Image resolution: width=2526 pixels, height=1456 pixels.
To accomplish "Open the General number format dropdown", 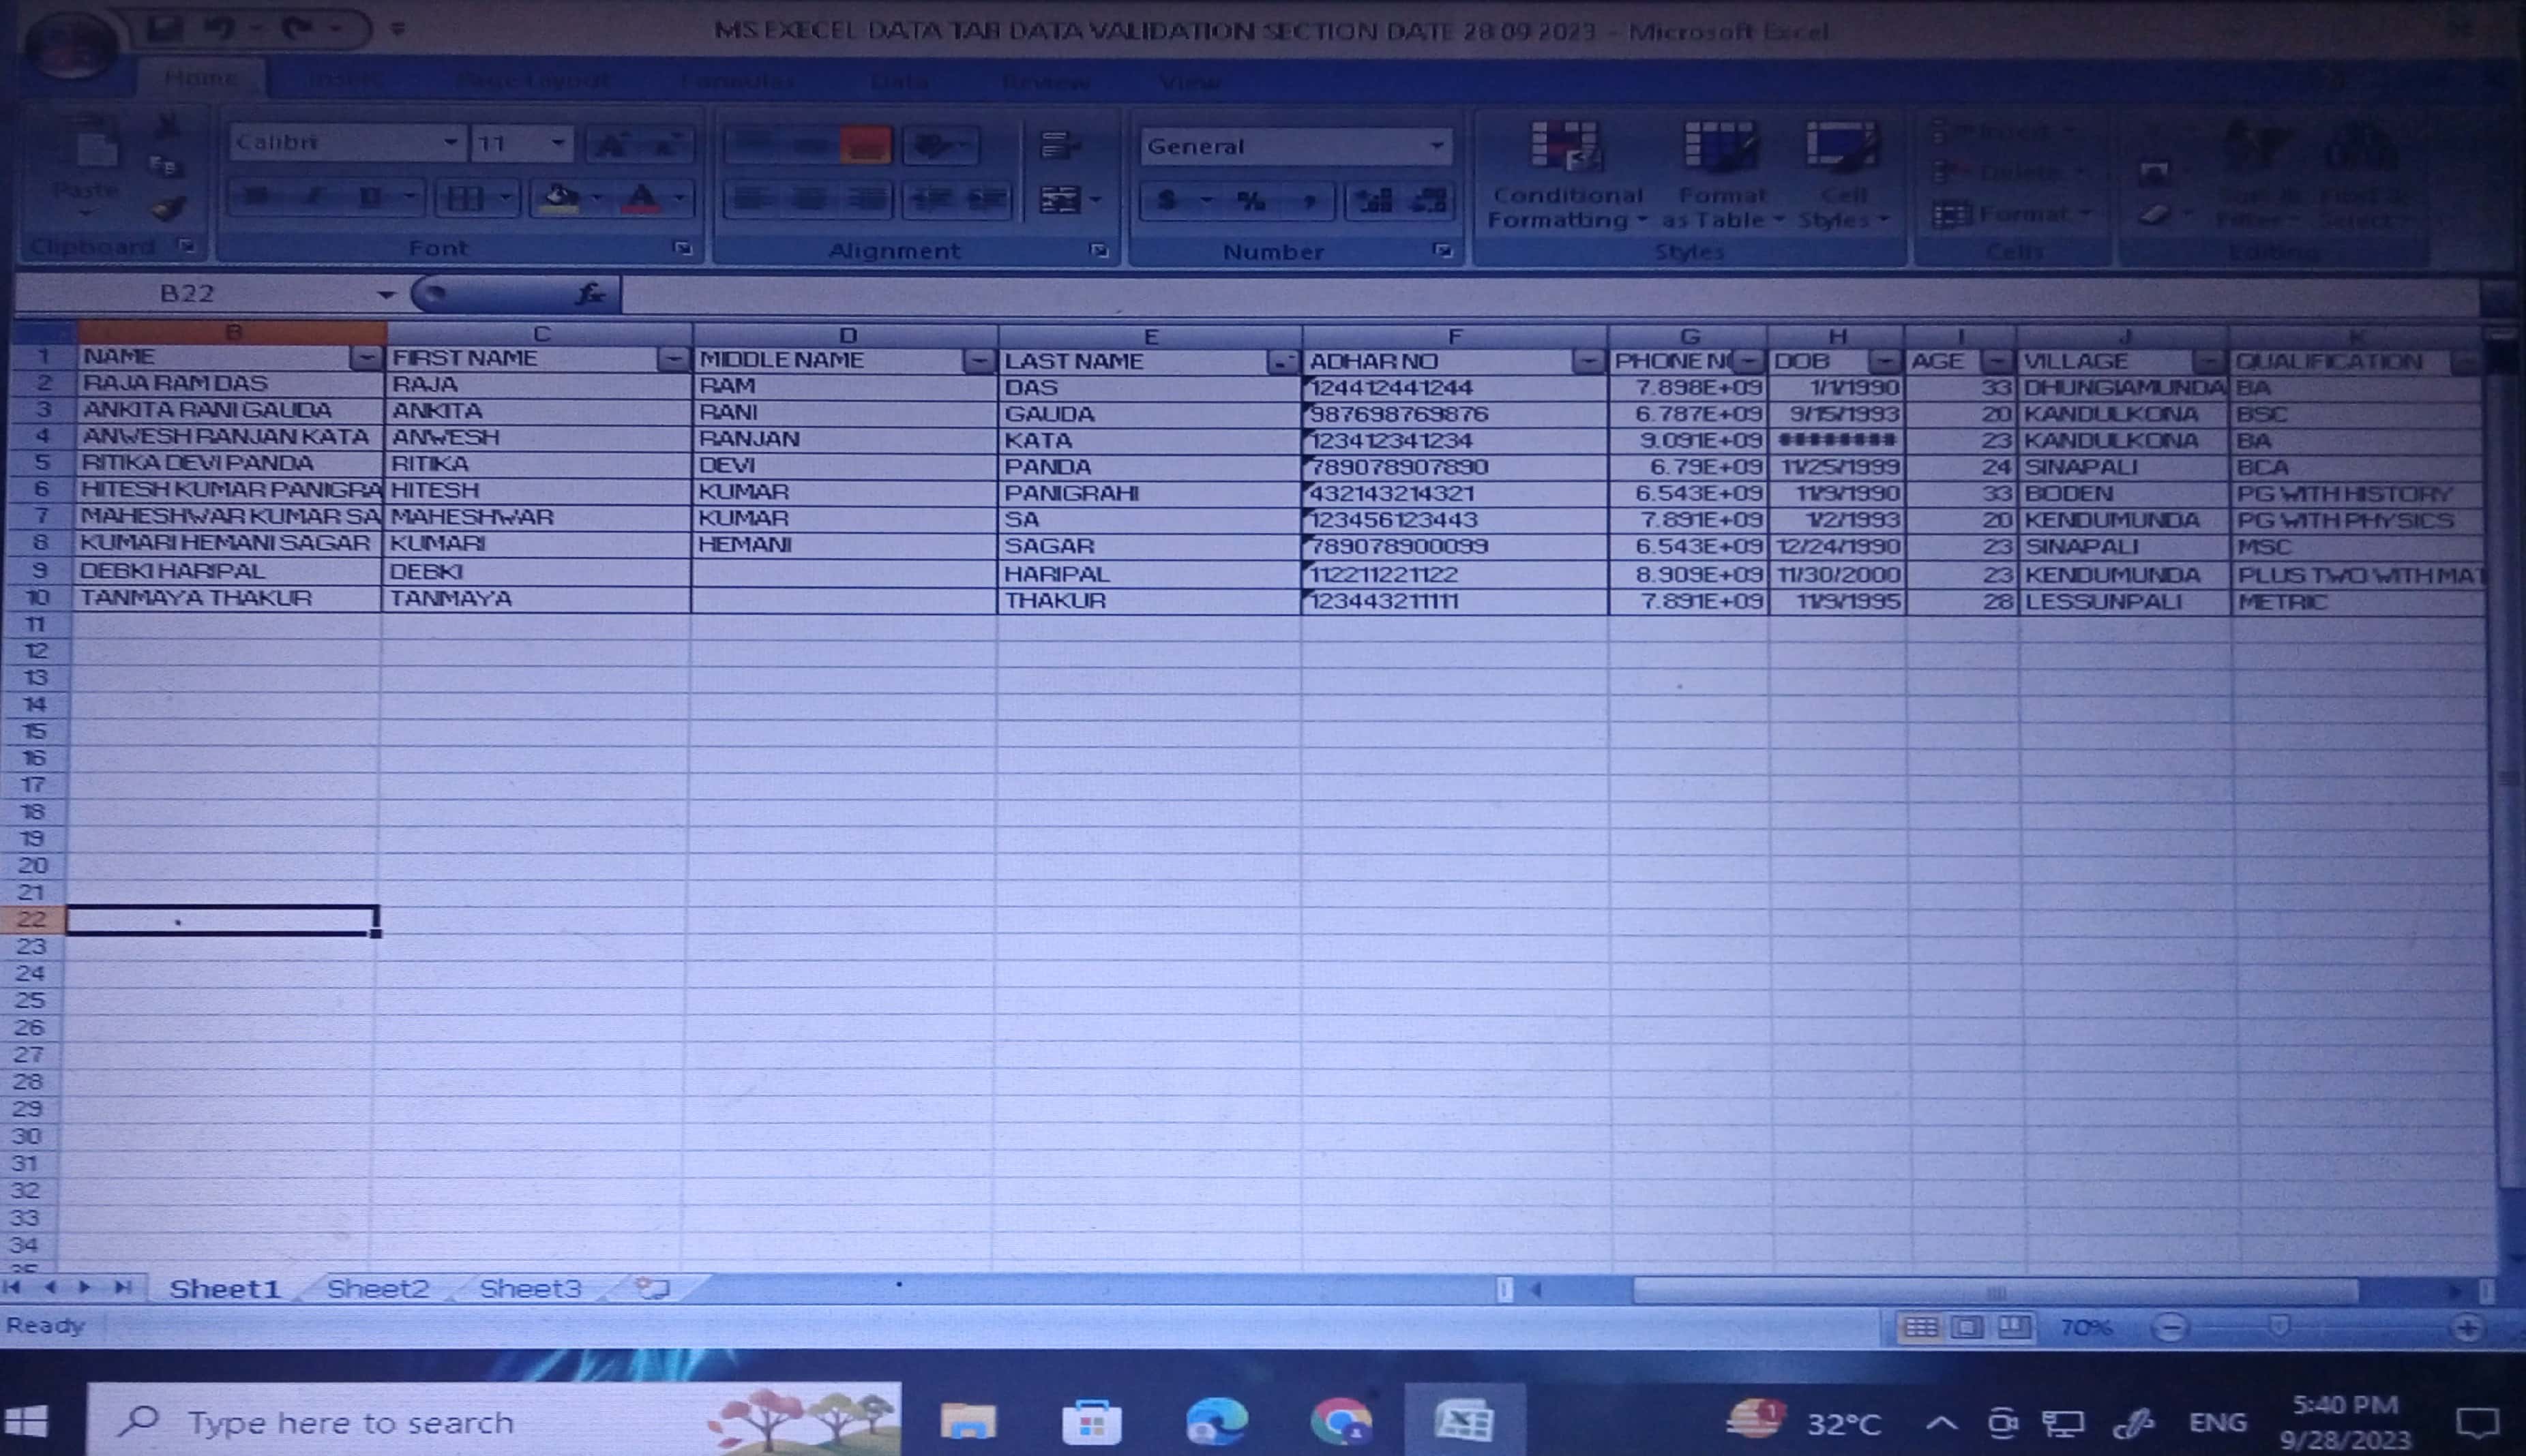I will pos(1437,146).
